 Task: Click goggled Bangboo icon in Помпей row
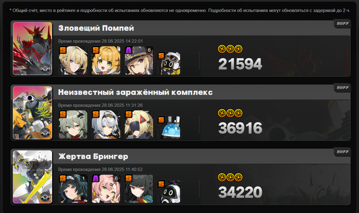pyautogui.click(x=169, y=63)
